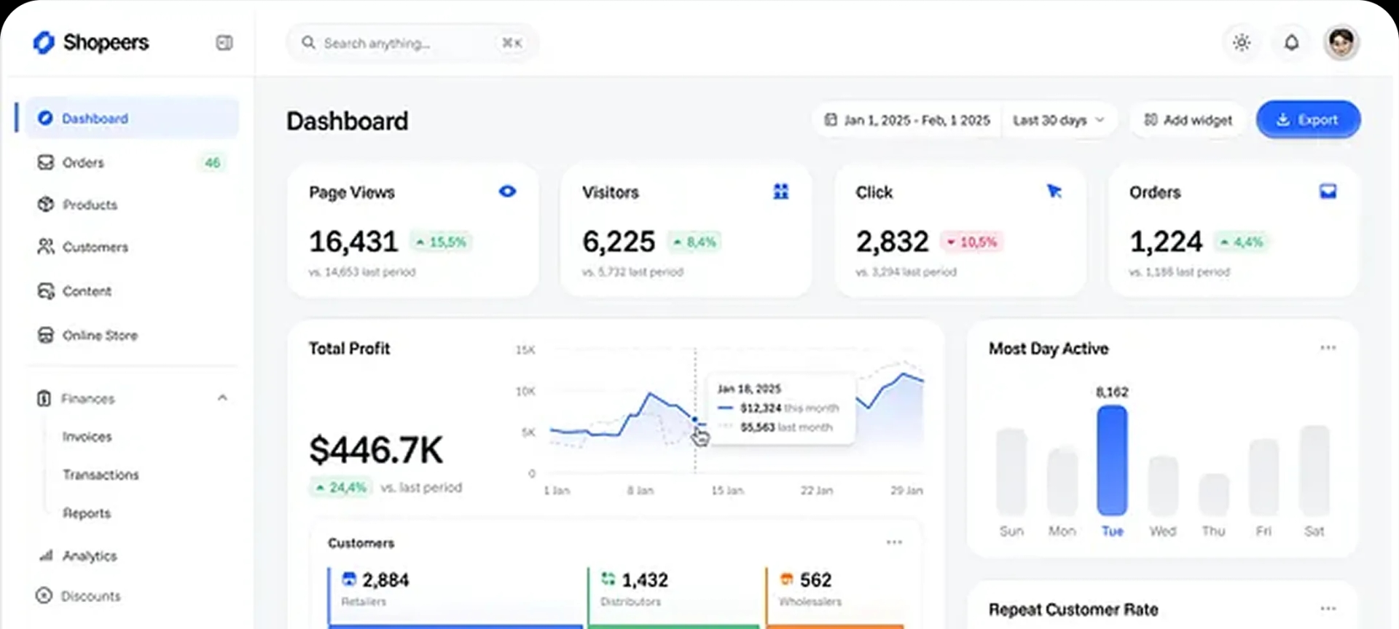This screenshot has width=1399, height=629.
Task: Open Repeat Customer Rate options menu
Action: [x=1328, y=609]
